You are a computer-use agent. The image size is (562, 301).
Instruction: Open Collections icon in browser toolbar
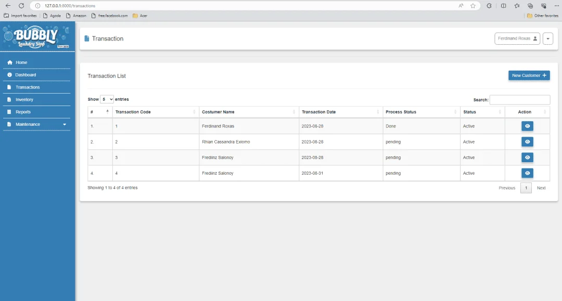pos(530,6)
